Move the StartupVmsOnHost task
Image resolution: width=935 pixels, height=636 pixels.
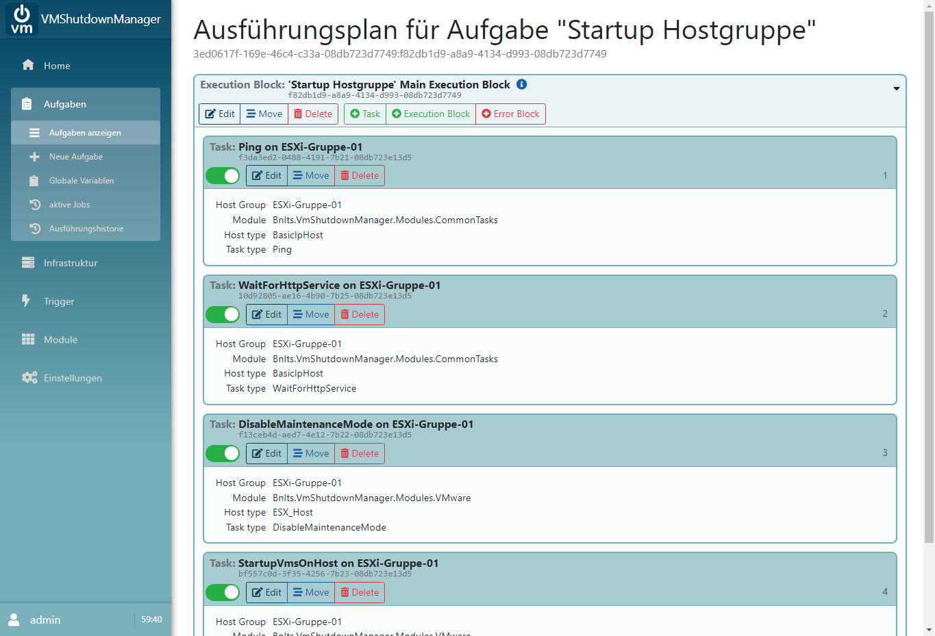coord(311,593)
